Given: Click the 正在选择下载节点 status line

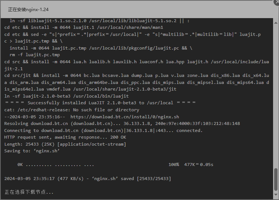Looking at the screenshot, I should [29, 192].
